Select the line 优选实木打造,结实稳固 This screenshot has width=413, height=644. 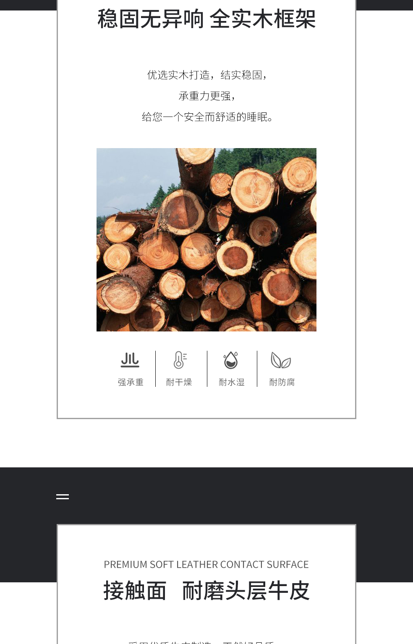click(x=206, y=75)
